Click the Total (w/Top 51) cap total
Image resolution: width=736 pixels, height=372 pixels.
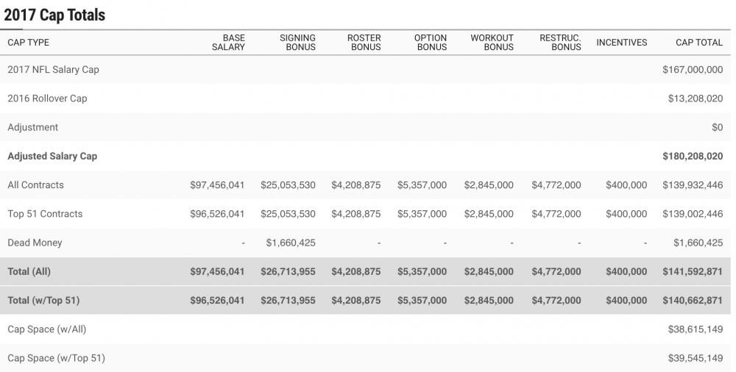pyautogui.click(x=693, y=300)
